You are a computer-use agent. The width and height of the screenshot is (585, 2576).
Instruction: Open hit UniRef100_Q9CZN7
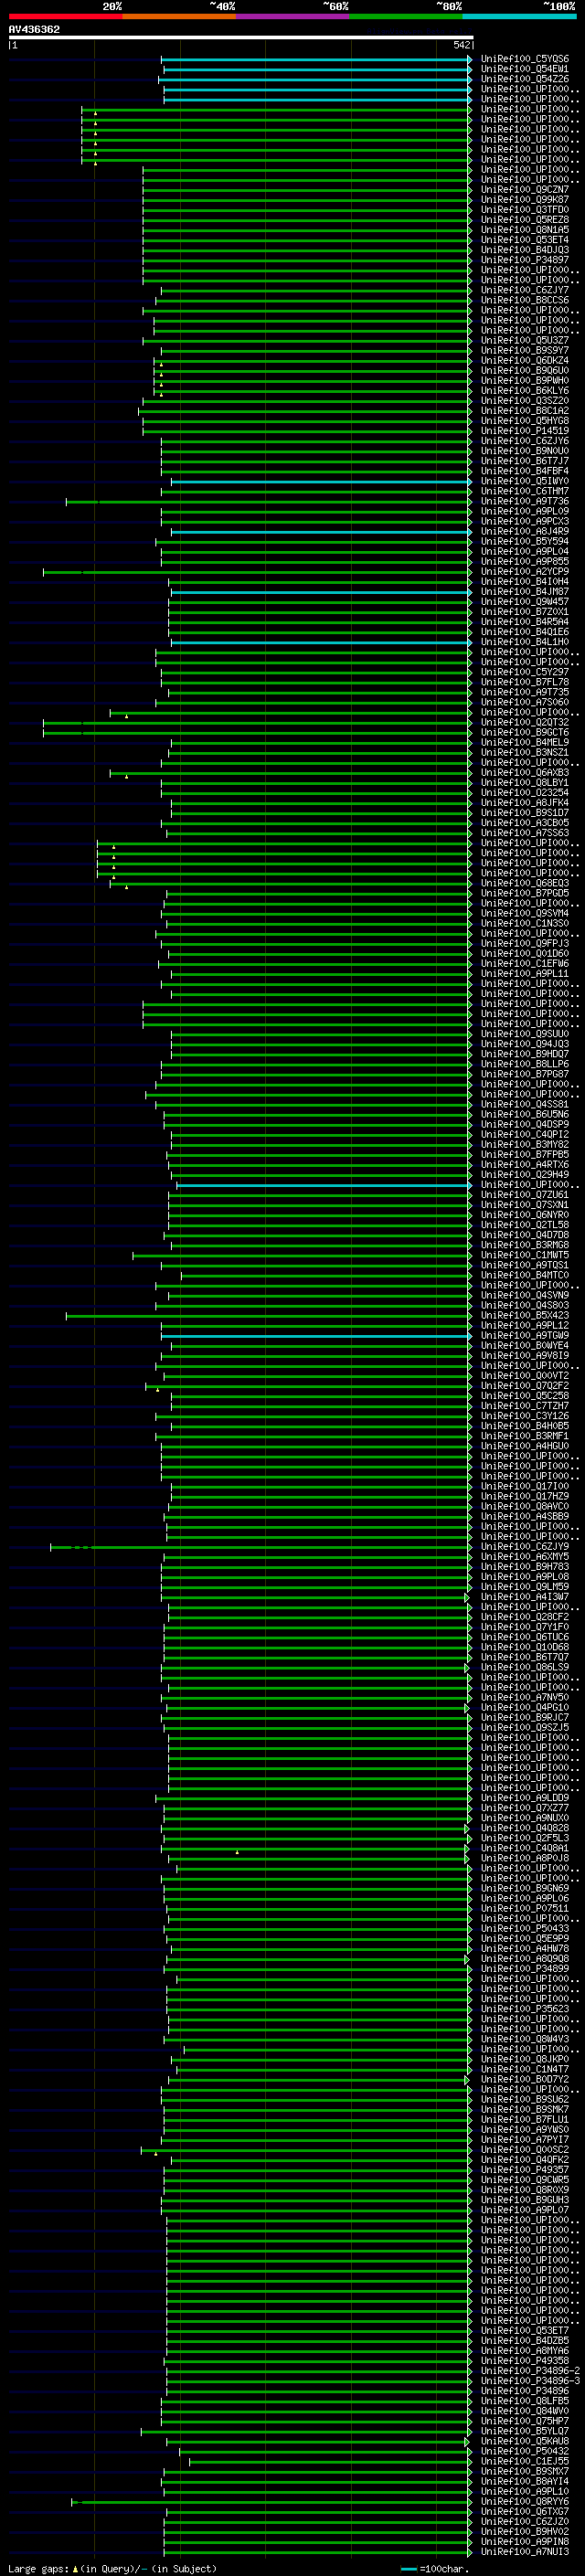coord(524,190)
